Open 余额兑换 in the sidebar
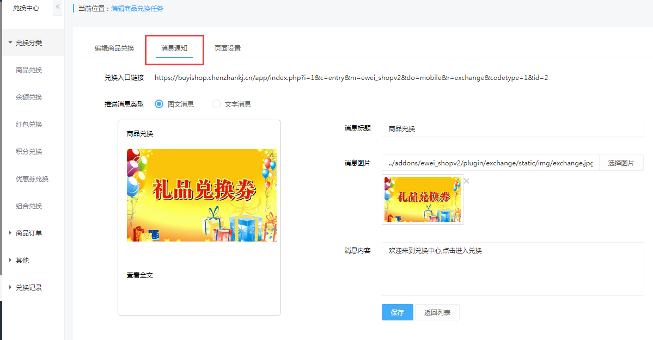The height and width of the screenshot is (340, 653). click(29, 97)
